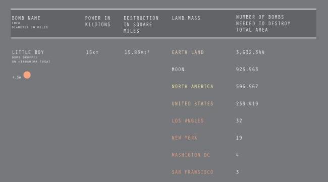
Task: Select the UNITED STATES row label
Action: click(x=192, y=104)
